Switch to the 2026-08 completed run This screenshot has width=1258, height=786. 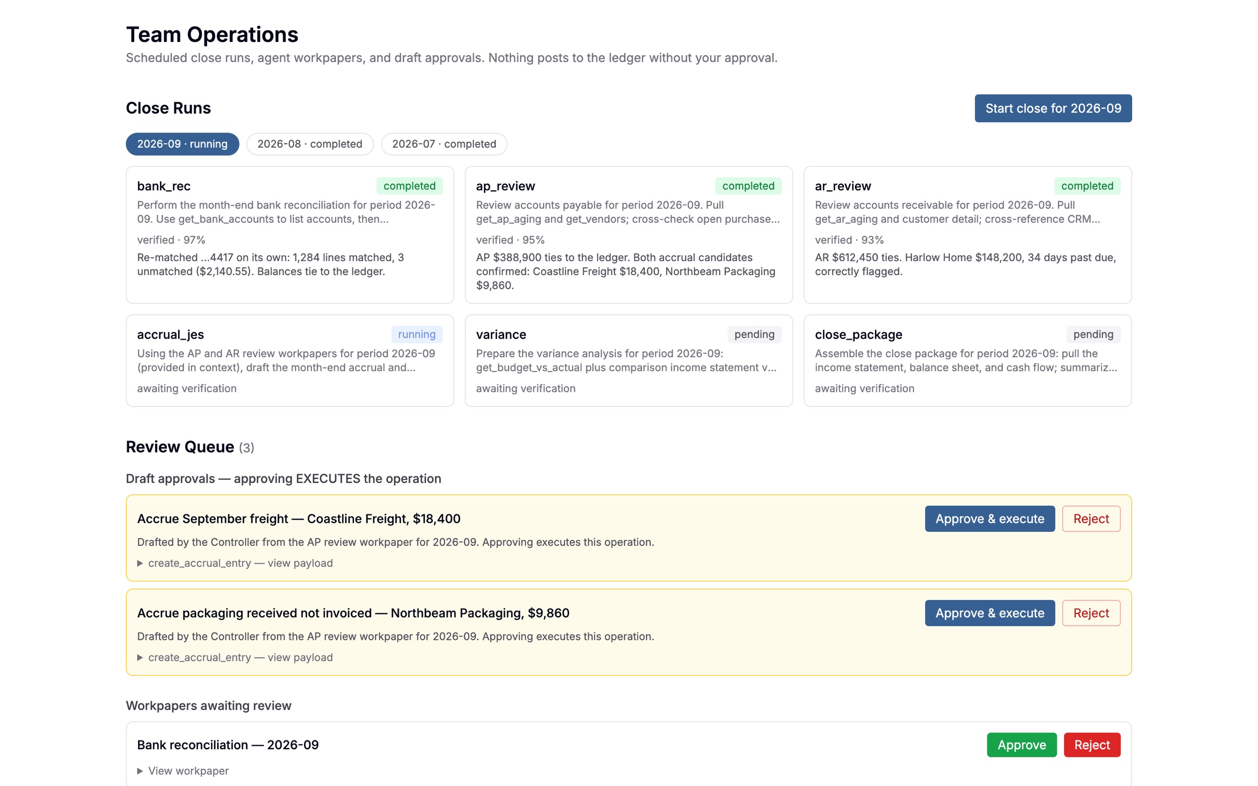(x=310, y=144)
